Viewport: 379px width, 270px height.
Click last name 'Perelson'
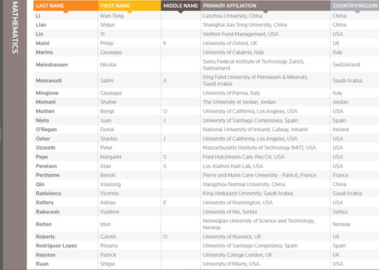coord(46,166)
